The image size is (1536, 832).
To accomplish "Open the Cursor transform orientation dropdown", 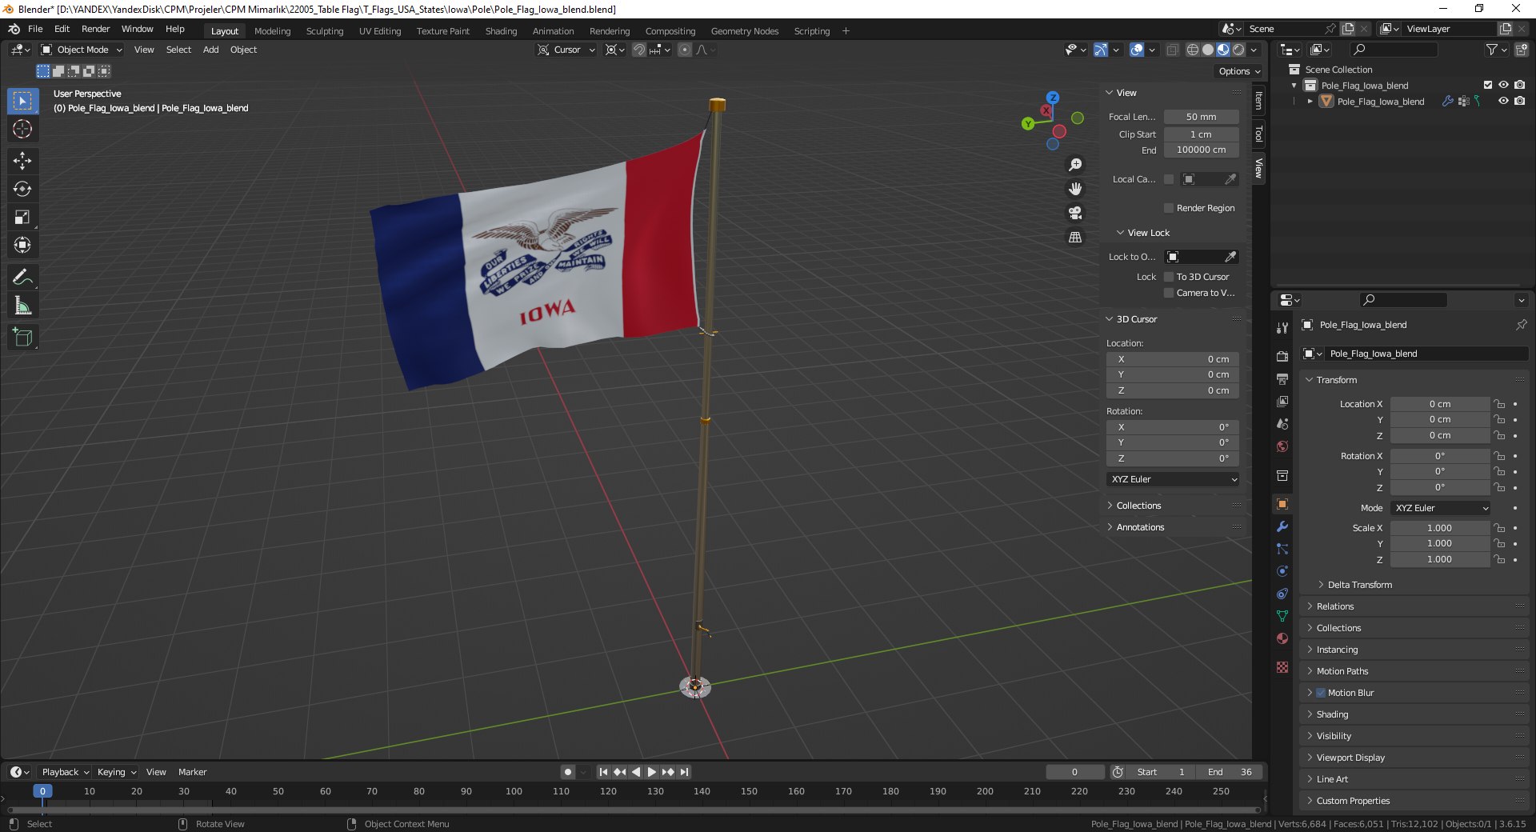I will pyautogui.click(x=566, y=50).
